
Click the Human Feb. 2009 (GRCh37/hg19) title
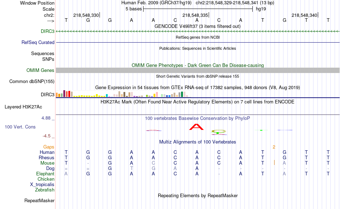point(156,3)
